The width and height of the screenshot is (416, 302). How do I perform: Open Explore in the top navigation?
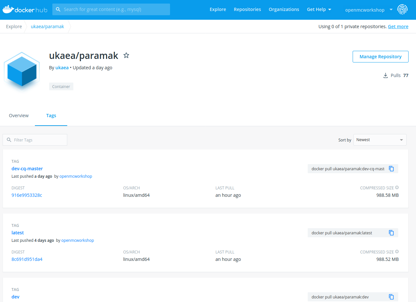point(218,9)
